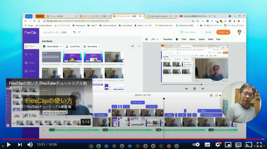267x149 pixels.
Task: Mute the clip with the speaker icon beside 29%
Action: [146, 39]
